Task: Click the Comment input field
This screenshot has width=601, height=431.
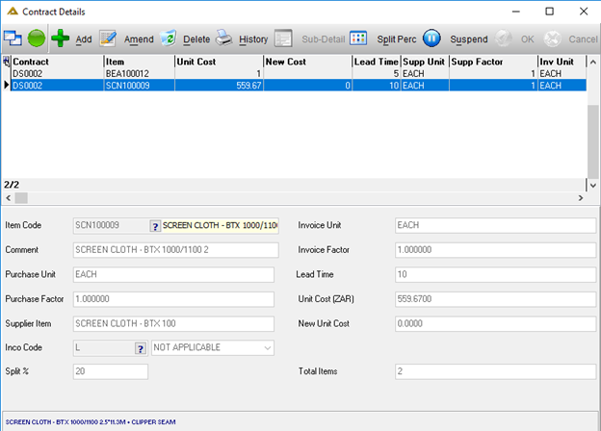Action: point(176,250)
